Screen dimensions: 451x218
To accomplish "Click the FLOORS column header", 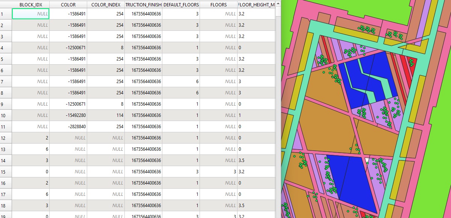I will 218,5.
